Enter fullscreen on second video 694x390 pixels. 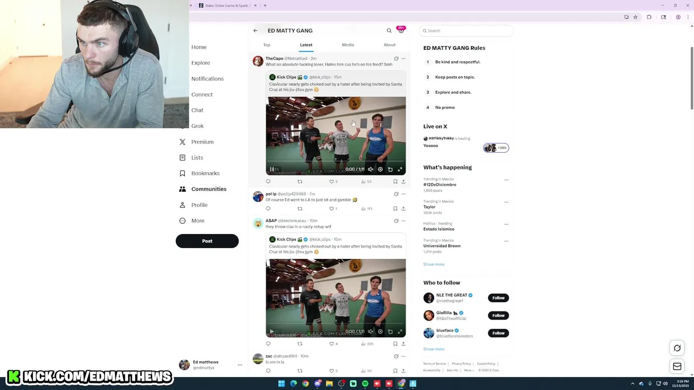pos(400,331)
